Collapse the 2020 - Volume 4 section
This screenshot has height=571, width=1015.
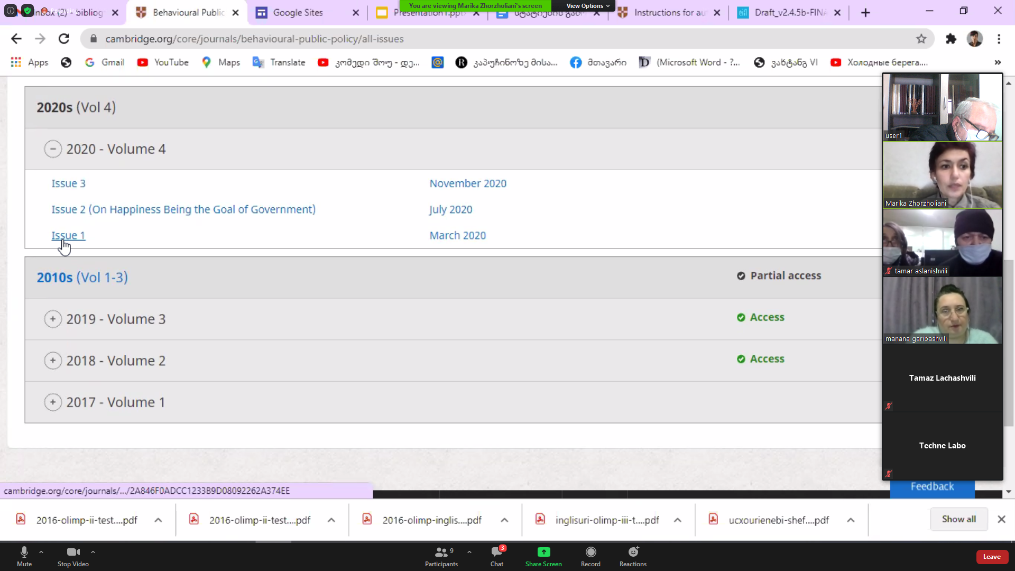pyautogui.click(x=53, y=149)
